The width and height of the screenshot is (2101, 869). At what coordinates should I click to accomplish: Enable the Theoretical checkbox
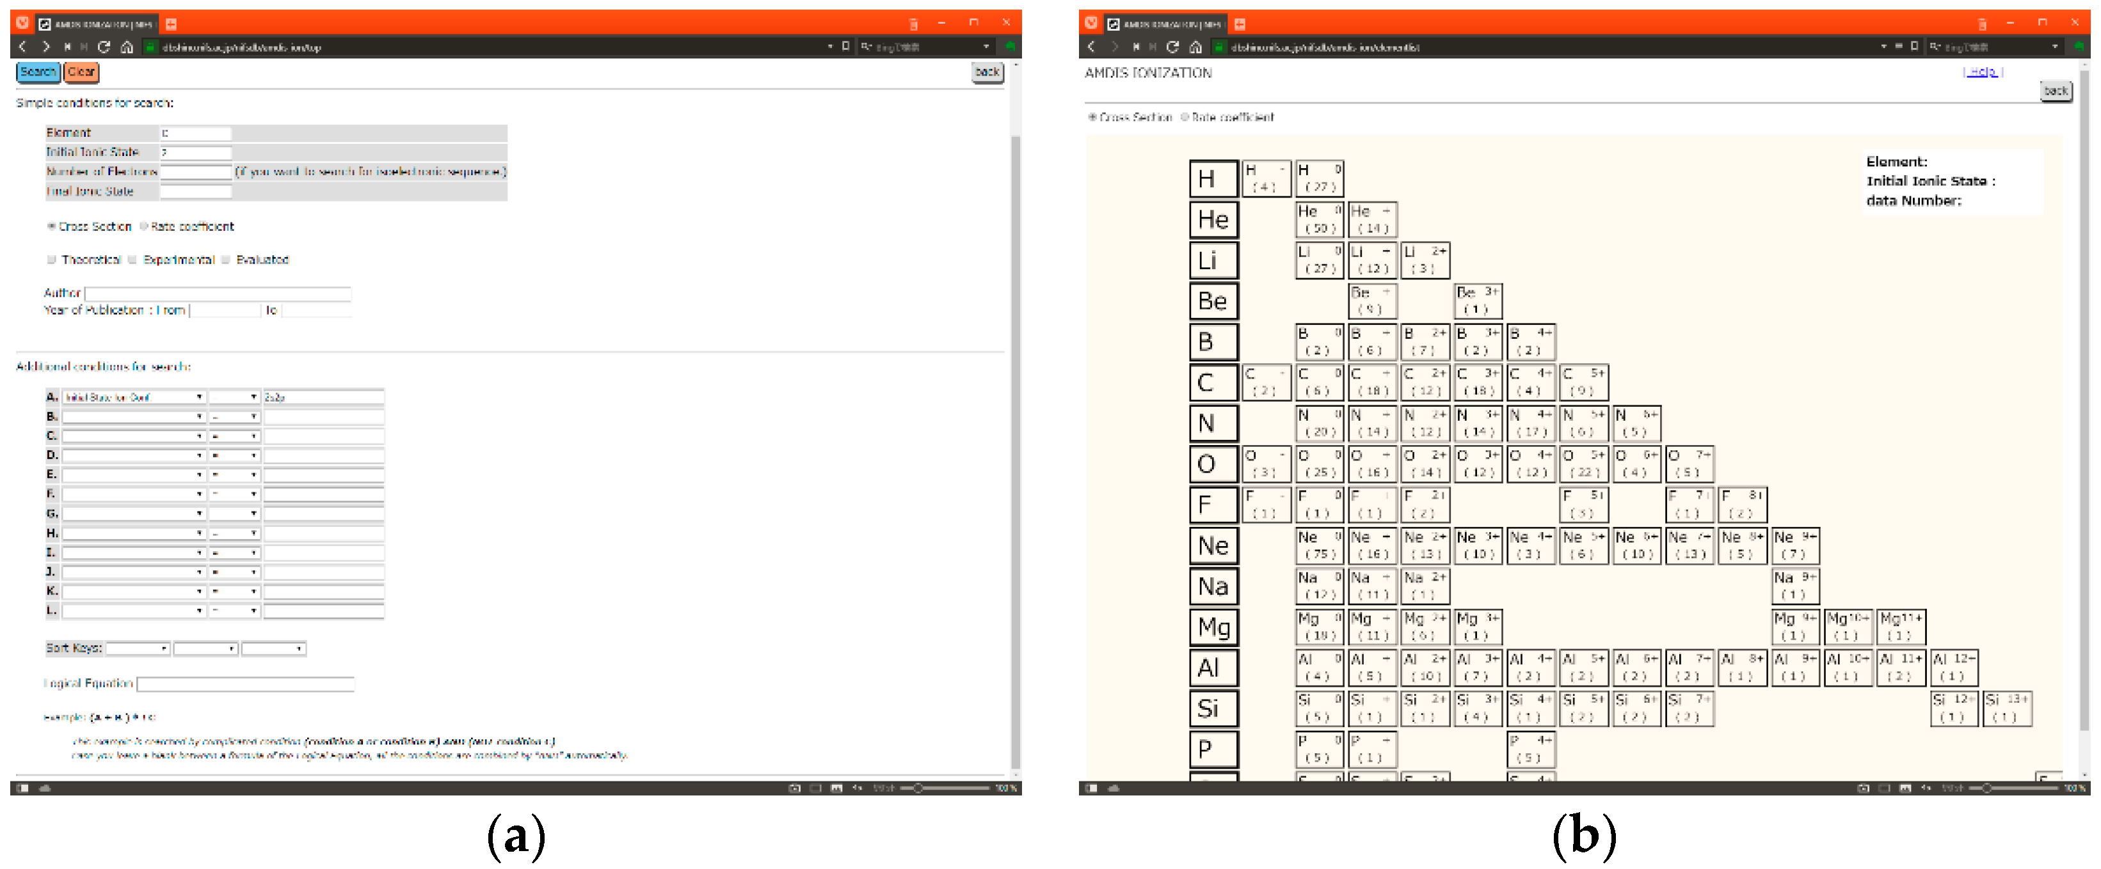(52, 260)
